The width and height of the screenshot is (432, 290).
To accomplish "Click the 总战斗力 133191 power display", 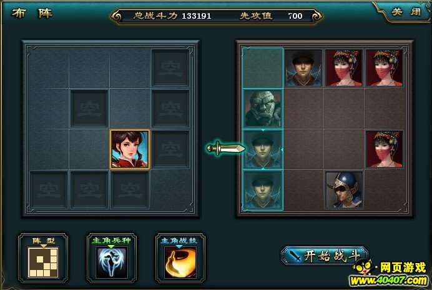I will coord(172,16).
